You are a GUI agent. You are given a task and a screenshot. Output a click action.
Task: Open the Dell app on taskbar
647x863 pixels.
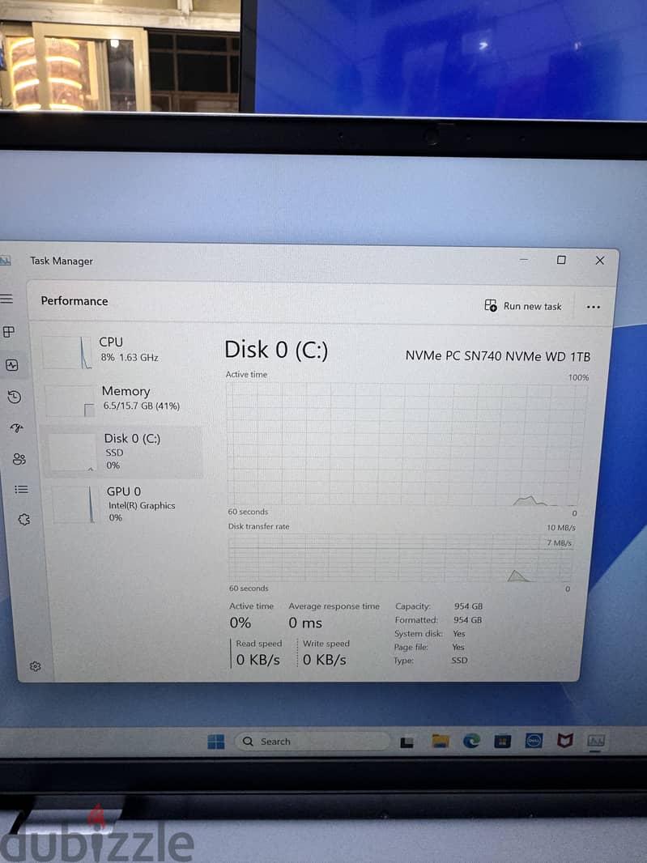(x=534, y=741)
